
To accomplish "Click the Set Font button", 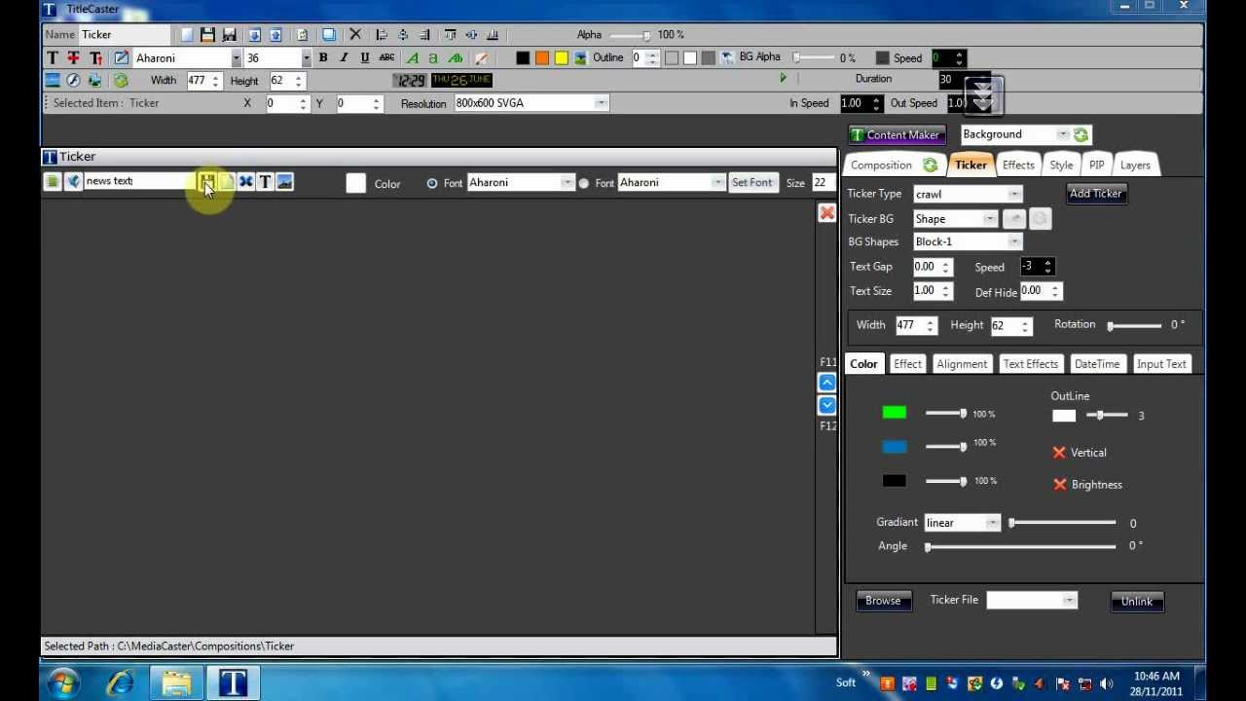I will click(751, 183).
